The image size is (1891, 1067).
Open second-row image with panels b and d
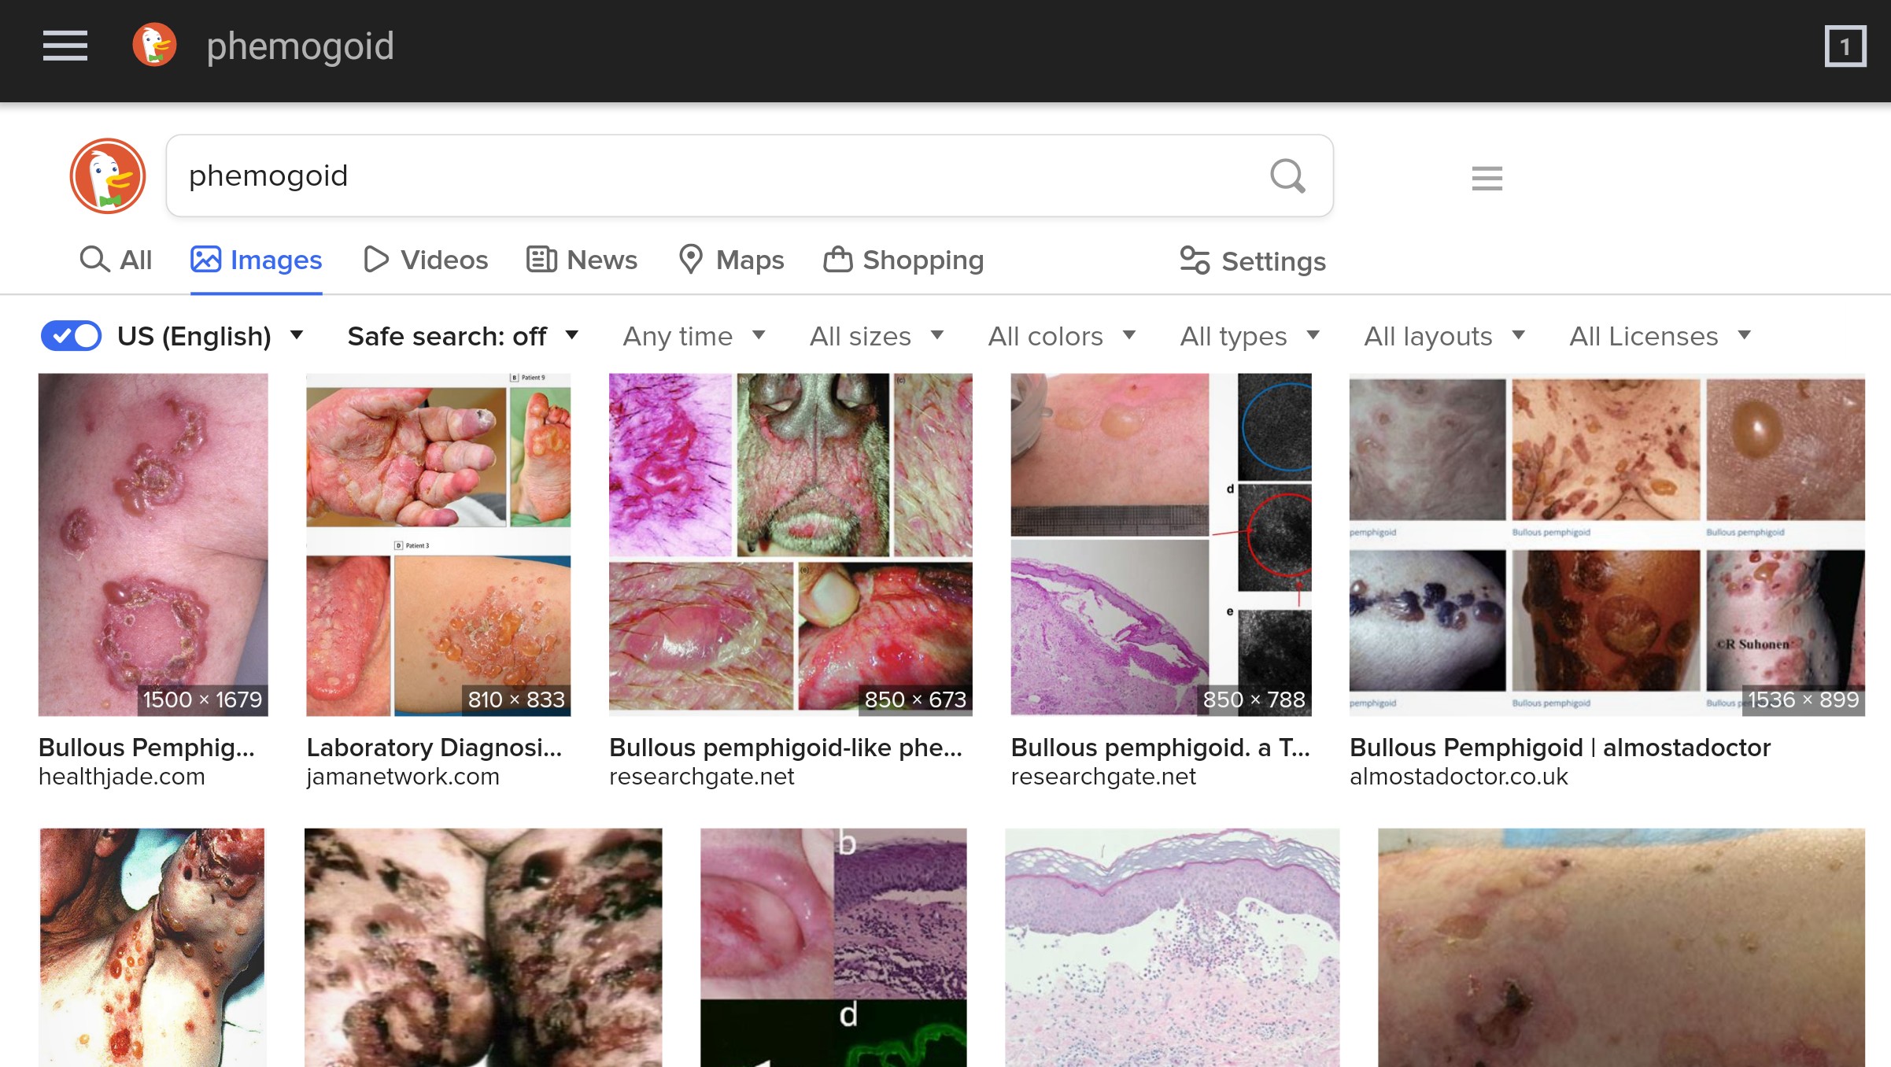(x=833, y=947)
